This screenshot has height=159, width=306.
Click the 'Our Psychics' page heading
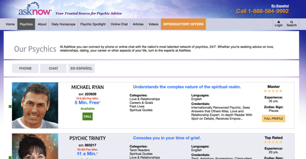(35, 49)
